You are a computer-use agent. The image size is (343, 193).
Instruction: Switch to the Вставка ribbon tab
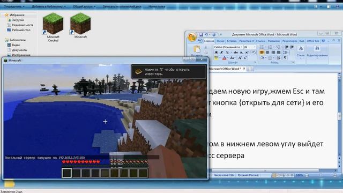point(232,41)
